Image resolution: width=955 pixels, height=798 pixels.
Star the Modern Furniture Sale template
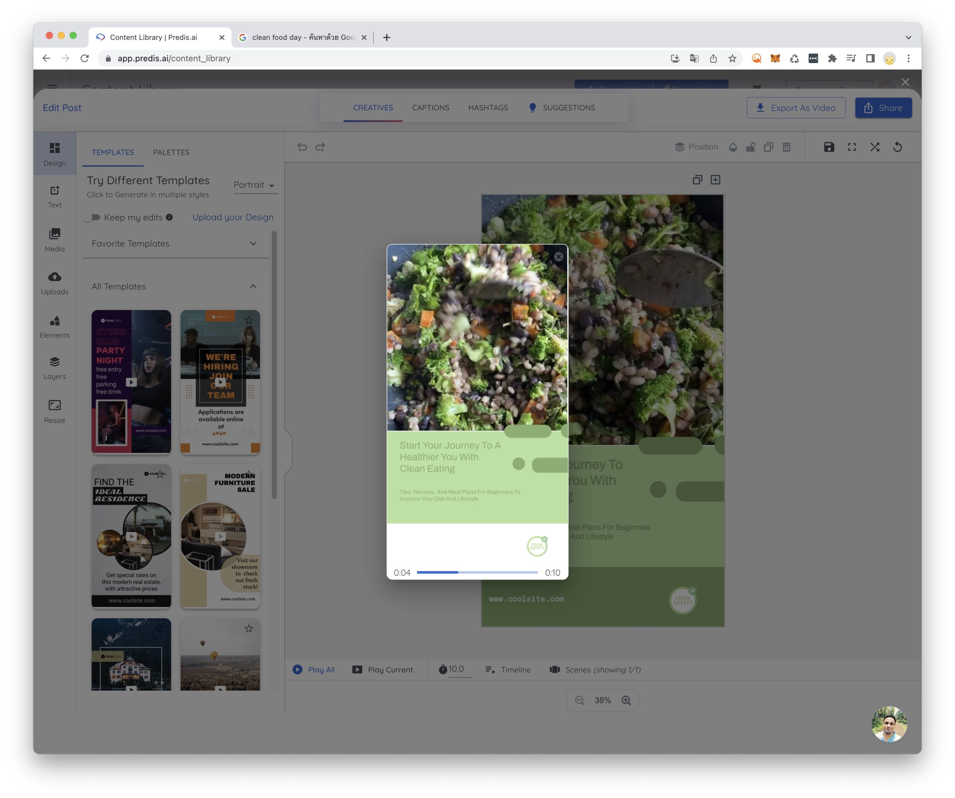[249, 473]
